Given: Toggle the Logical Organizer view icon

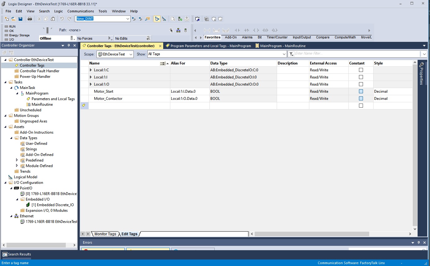Looking at the screenshot, I should 164,19.
